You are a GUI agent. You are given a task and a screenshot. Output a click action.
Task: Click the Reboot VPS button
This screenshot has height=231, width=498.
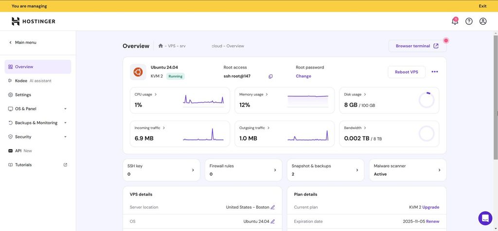coord(406,72)
